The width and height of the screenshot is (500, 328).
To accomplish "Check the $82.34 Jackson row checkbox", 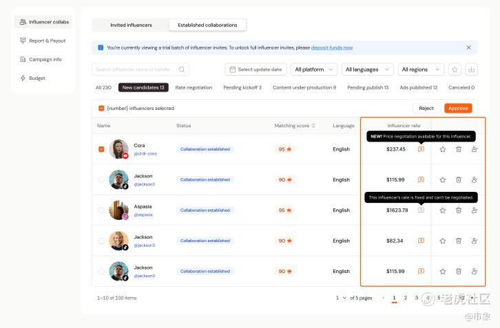I will pos(101,241).
